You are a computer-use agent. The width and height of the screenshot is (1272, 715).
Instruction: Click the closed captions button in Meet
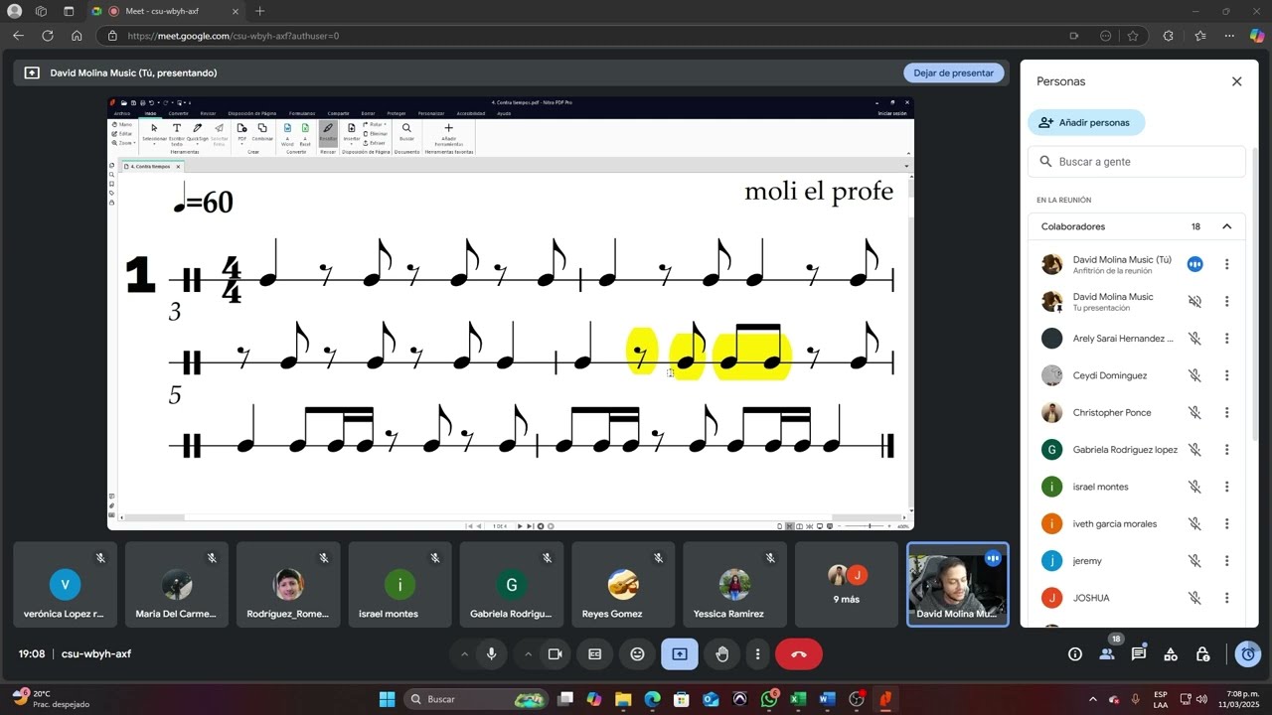595,654
